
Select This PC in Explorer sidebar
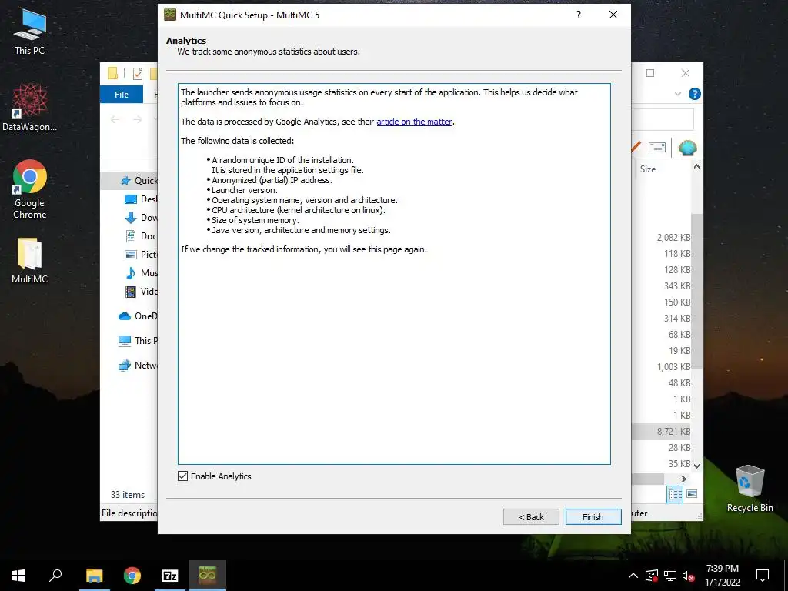tap(138, 341)
